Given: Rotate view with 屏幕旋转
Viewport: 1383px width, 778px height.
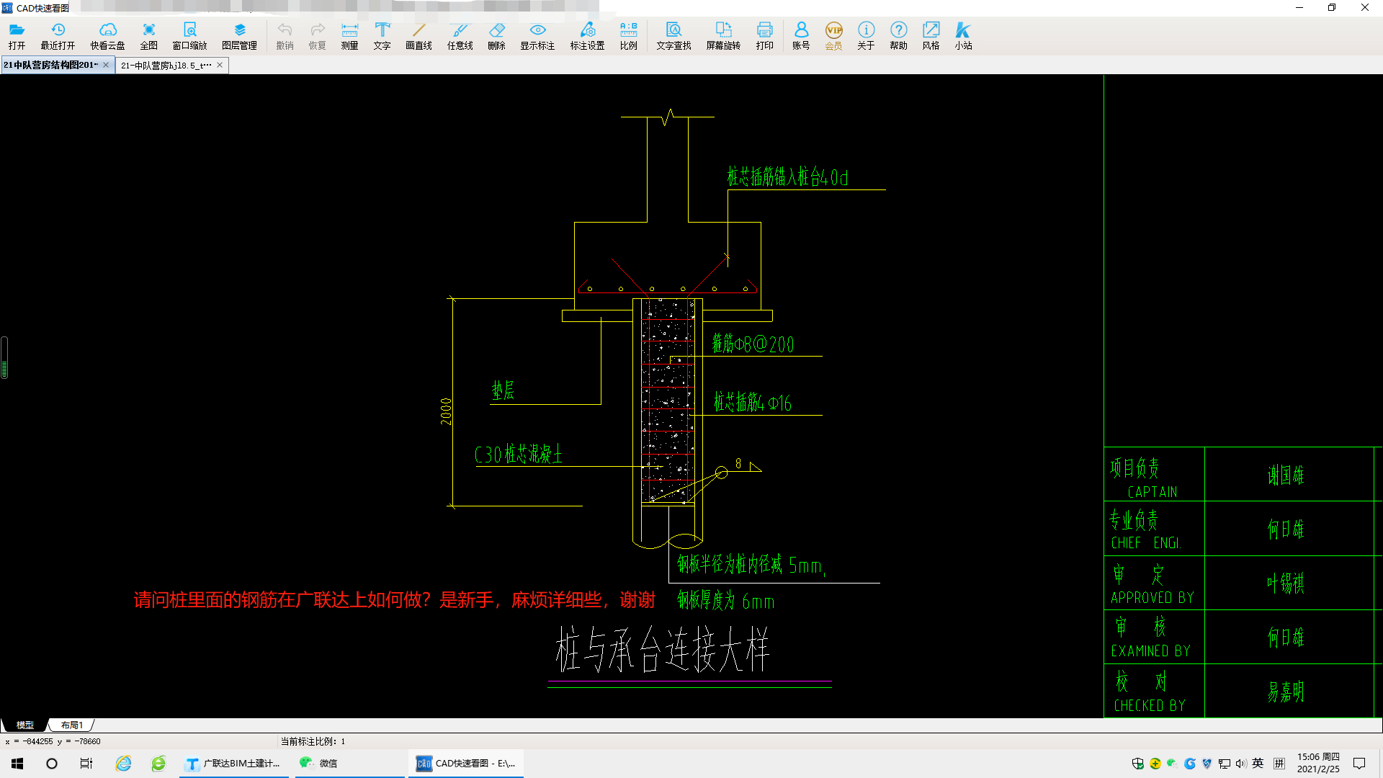Looking at the screenshot, I should pyautogui.click(x=723, y=35).
